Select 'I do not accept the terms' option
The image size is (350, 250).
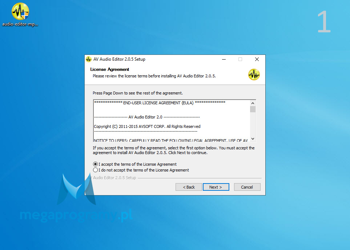click(95, 170)
